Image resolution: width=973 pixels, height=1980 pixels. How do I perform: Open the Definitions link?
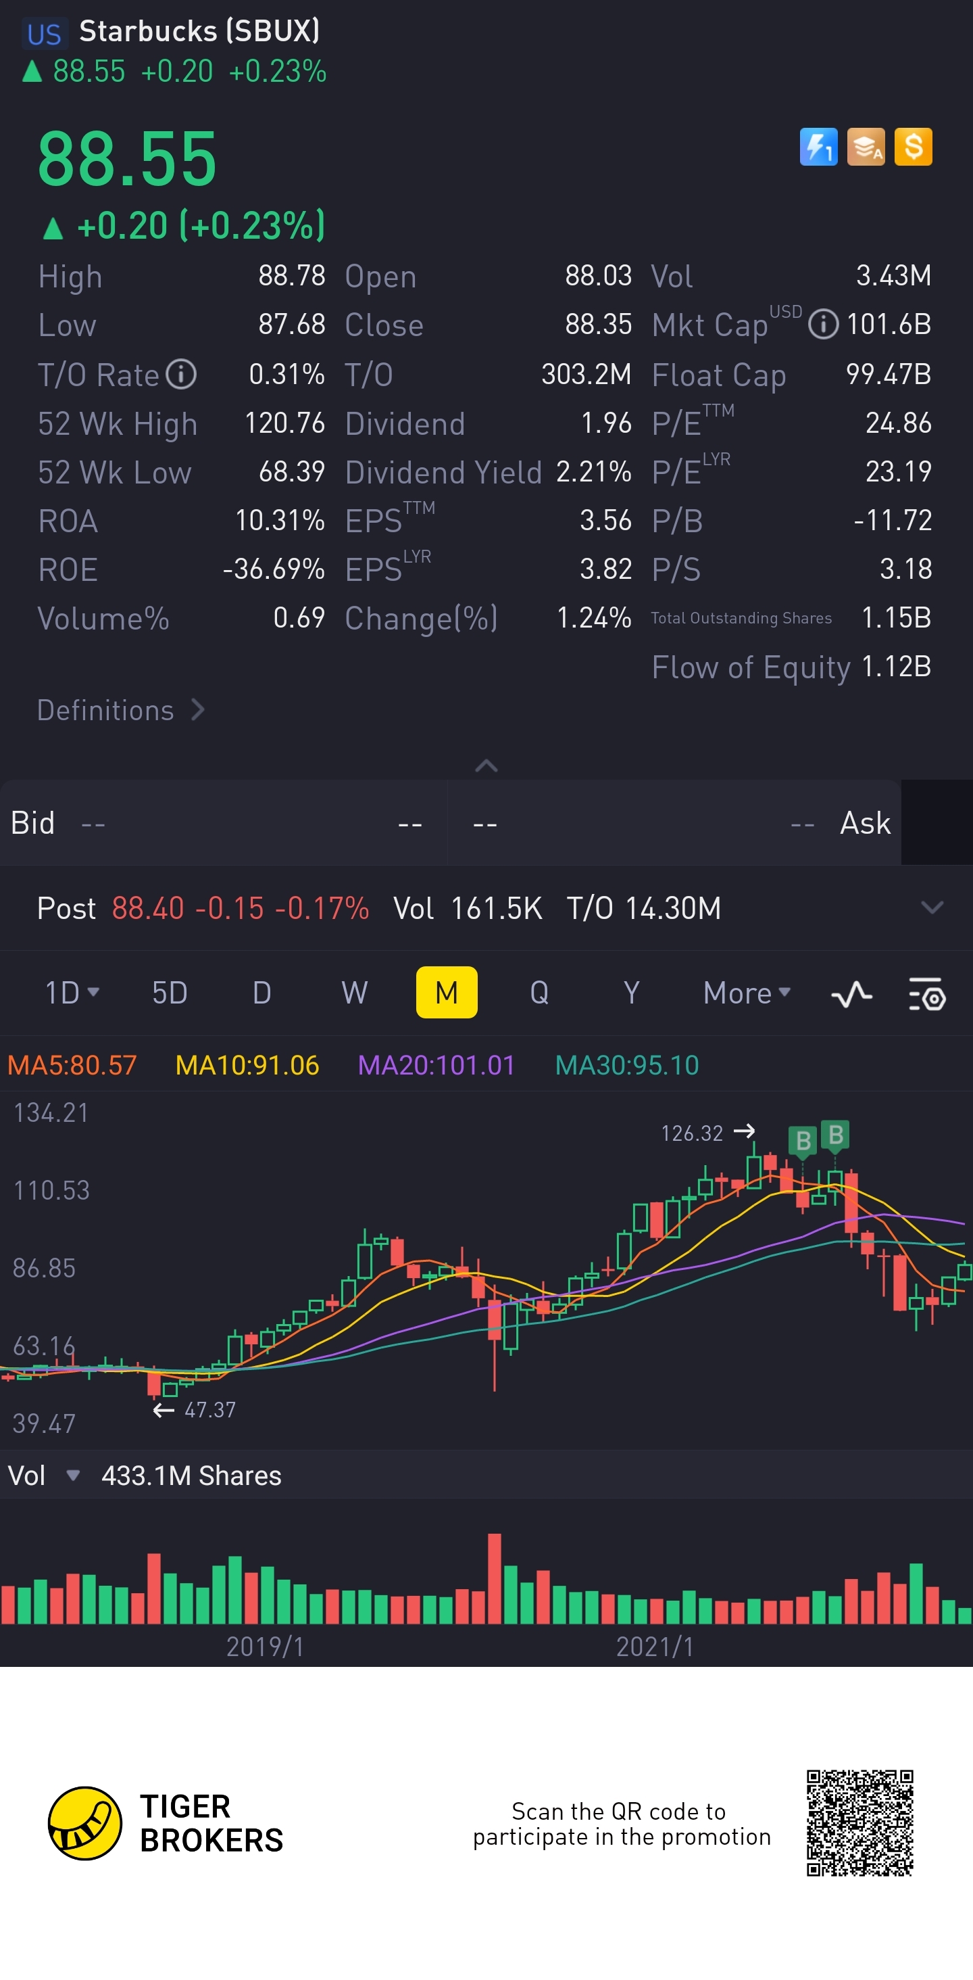pos(120,710)
